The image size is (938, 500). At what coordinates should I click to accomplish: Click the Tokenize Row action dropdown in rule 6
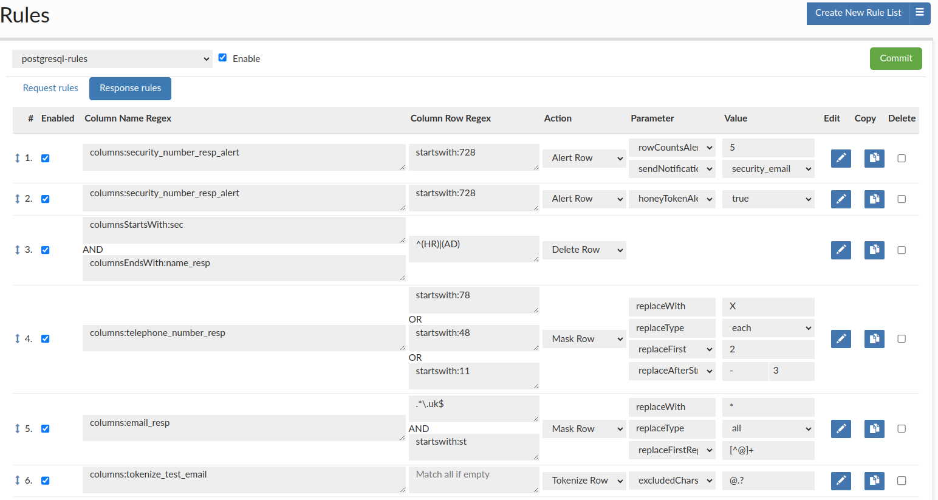pyautogui.click(x=584, y=481)
